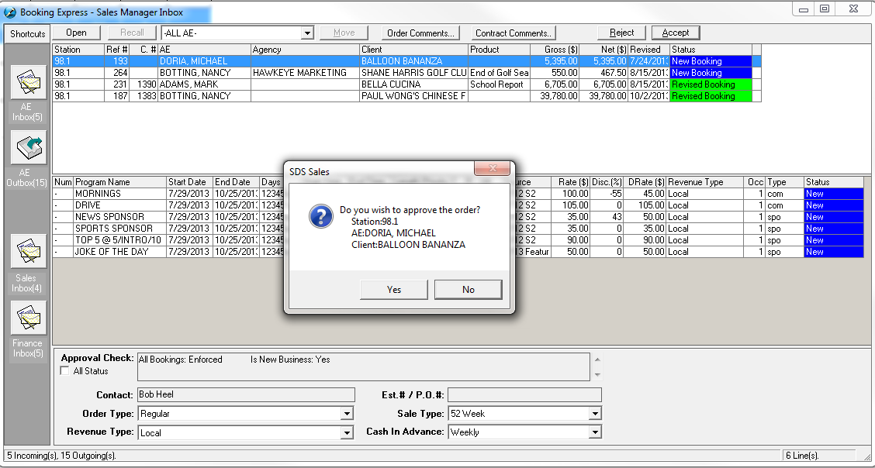Screen dimensions: 875x468
Task: Select the Shortcuts tab
Action: (x=28, y=34)
